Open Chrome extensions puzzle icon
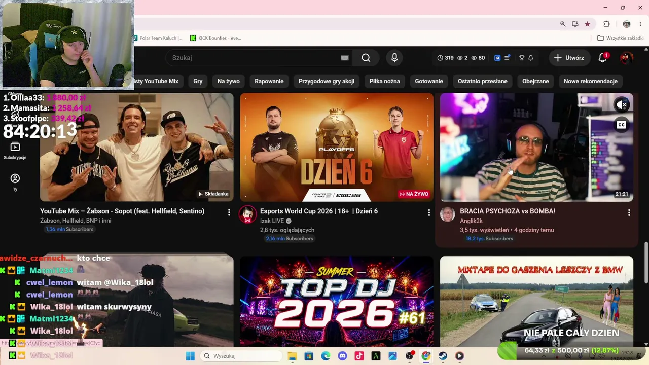 pos(606,24)
